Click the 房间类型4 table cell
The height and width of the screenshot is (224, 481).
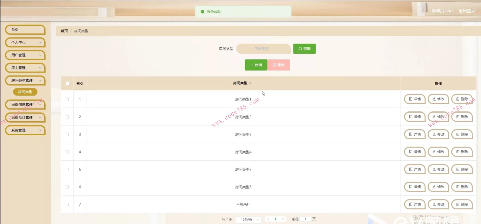point(243,152)
